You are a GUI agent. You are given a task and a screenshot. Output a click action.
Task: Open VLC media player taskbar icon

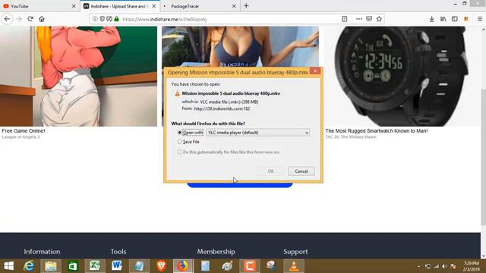coord(294,266)
